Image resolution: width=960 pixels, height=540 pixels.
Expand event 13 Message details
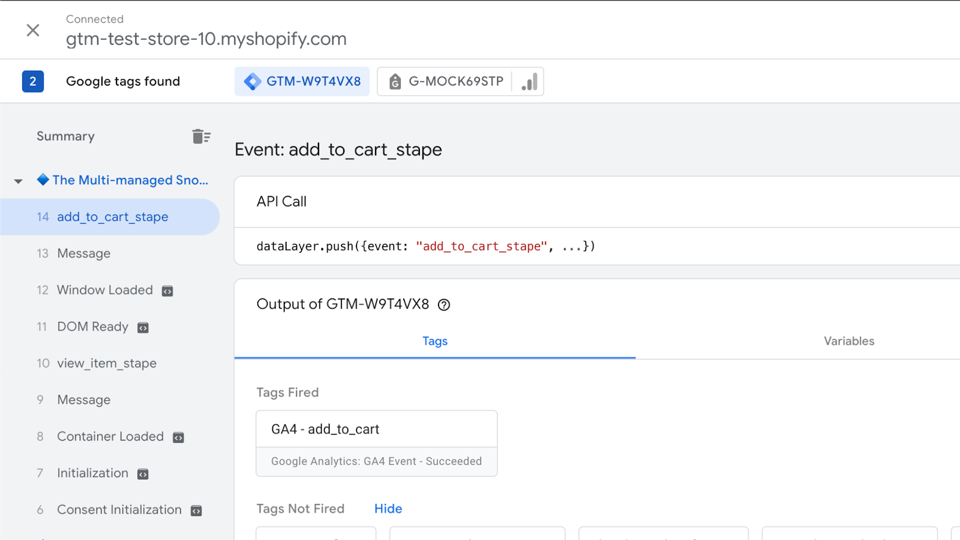pyautogui.click(x=83, y=254)
